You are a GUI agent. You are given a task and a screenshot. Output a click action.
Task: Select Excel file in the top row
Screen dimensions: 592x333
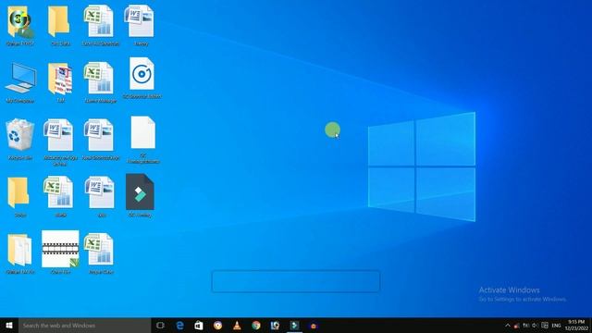tap(99, 21)
